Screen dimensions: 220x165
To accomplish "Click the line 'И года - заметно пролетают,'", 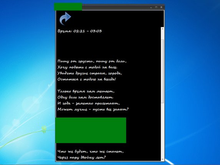I will coord(89,103).
